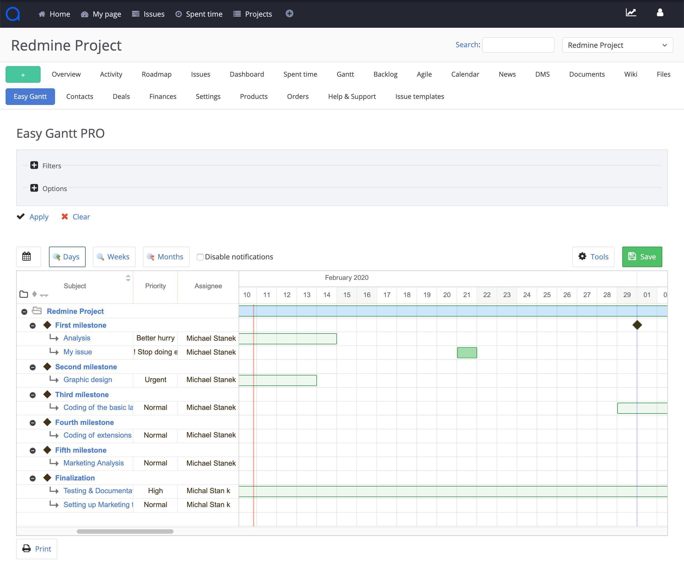684x564 pixels.
Task: Open the Issue templates tab
Action: pyautogui.click(x=420, y=96)
